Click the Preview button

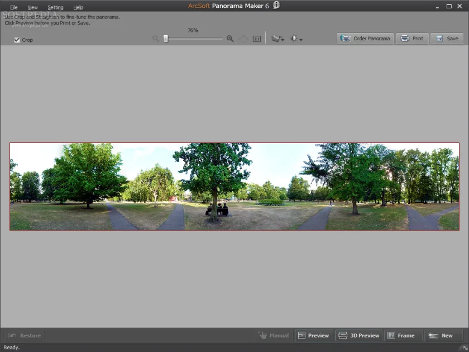point(314,336)
